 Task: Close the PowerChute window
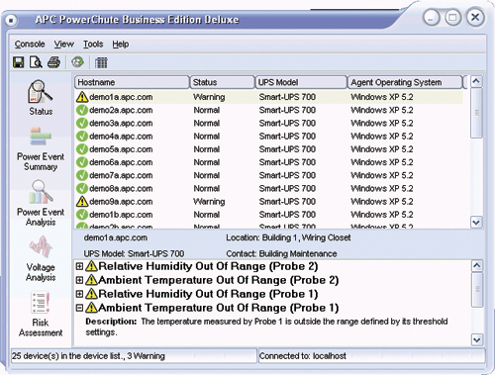[x=475, y=17]
